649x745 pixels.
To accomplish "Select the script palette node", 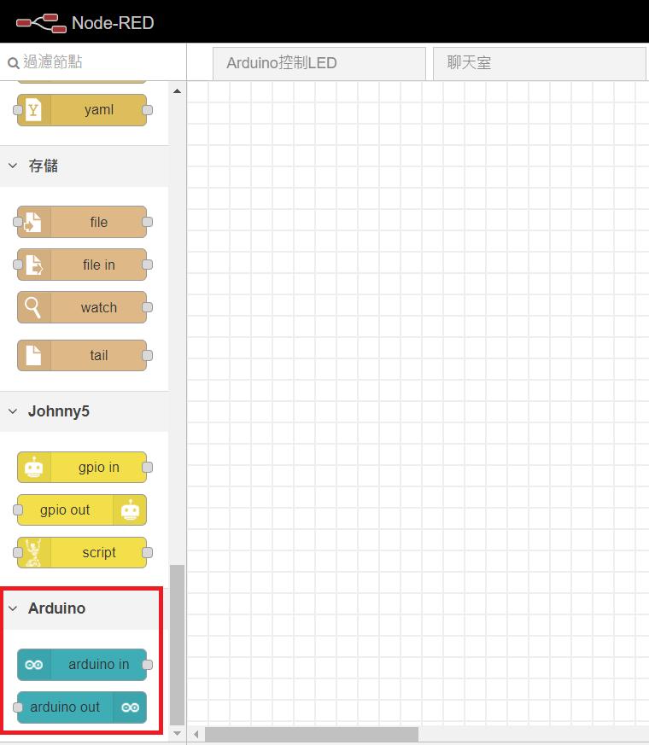I will (x=82, y=553).
